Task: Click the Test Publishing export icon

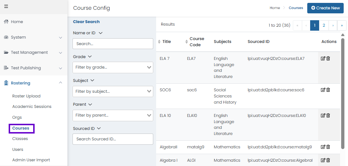Action: point(6,68)
